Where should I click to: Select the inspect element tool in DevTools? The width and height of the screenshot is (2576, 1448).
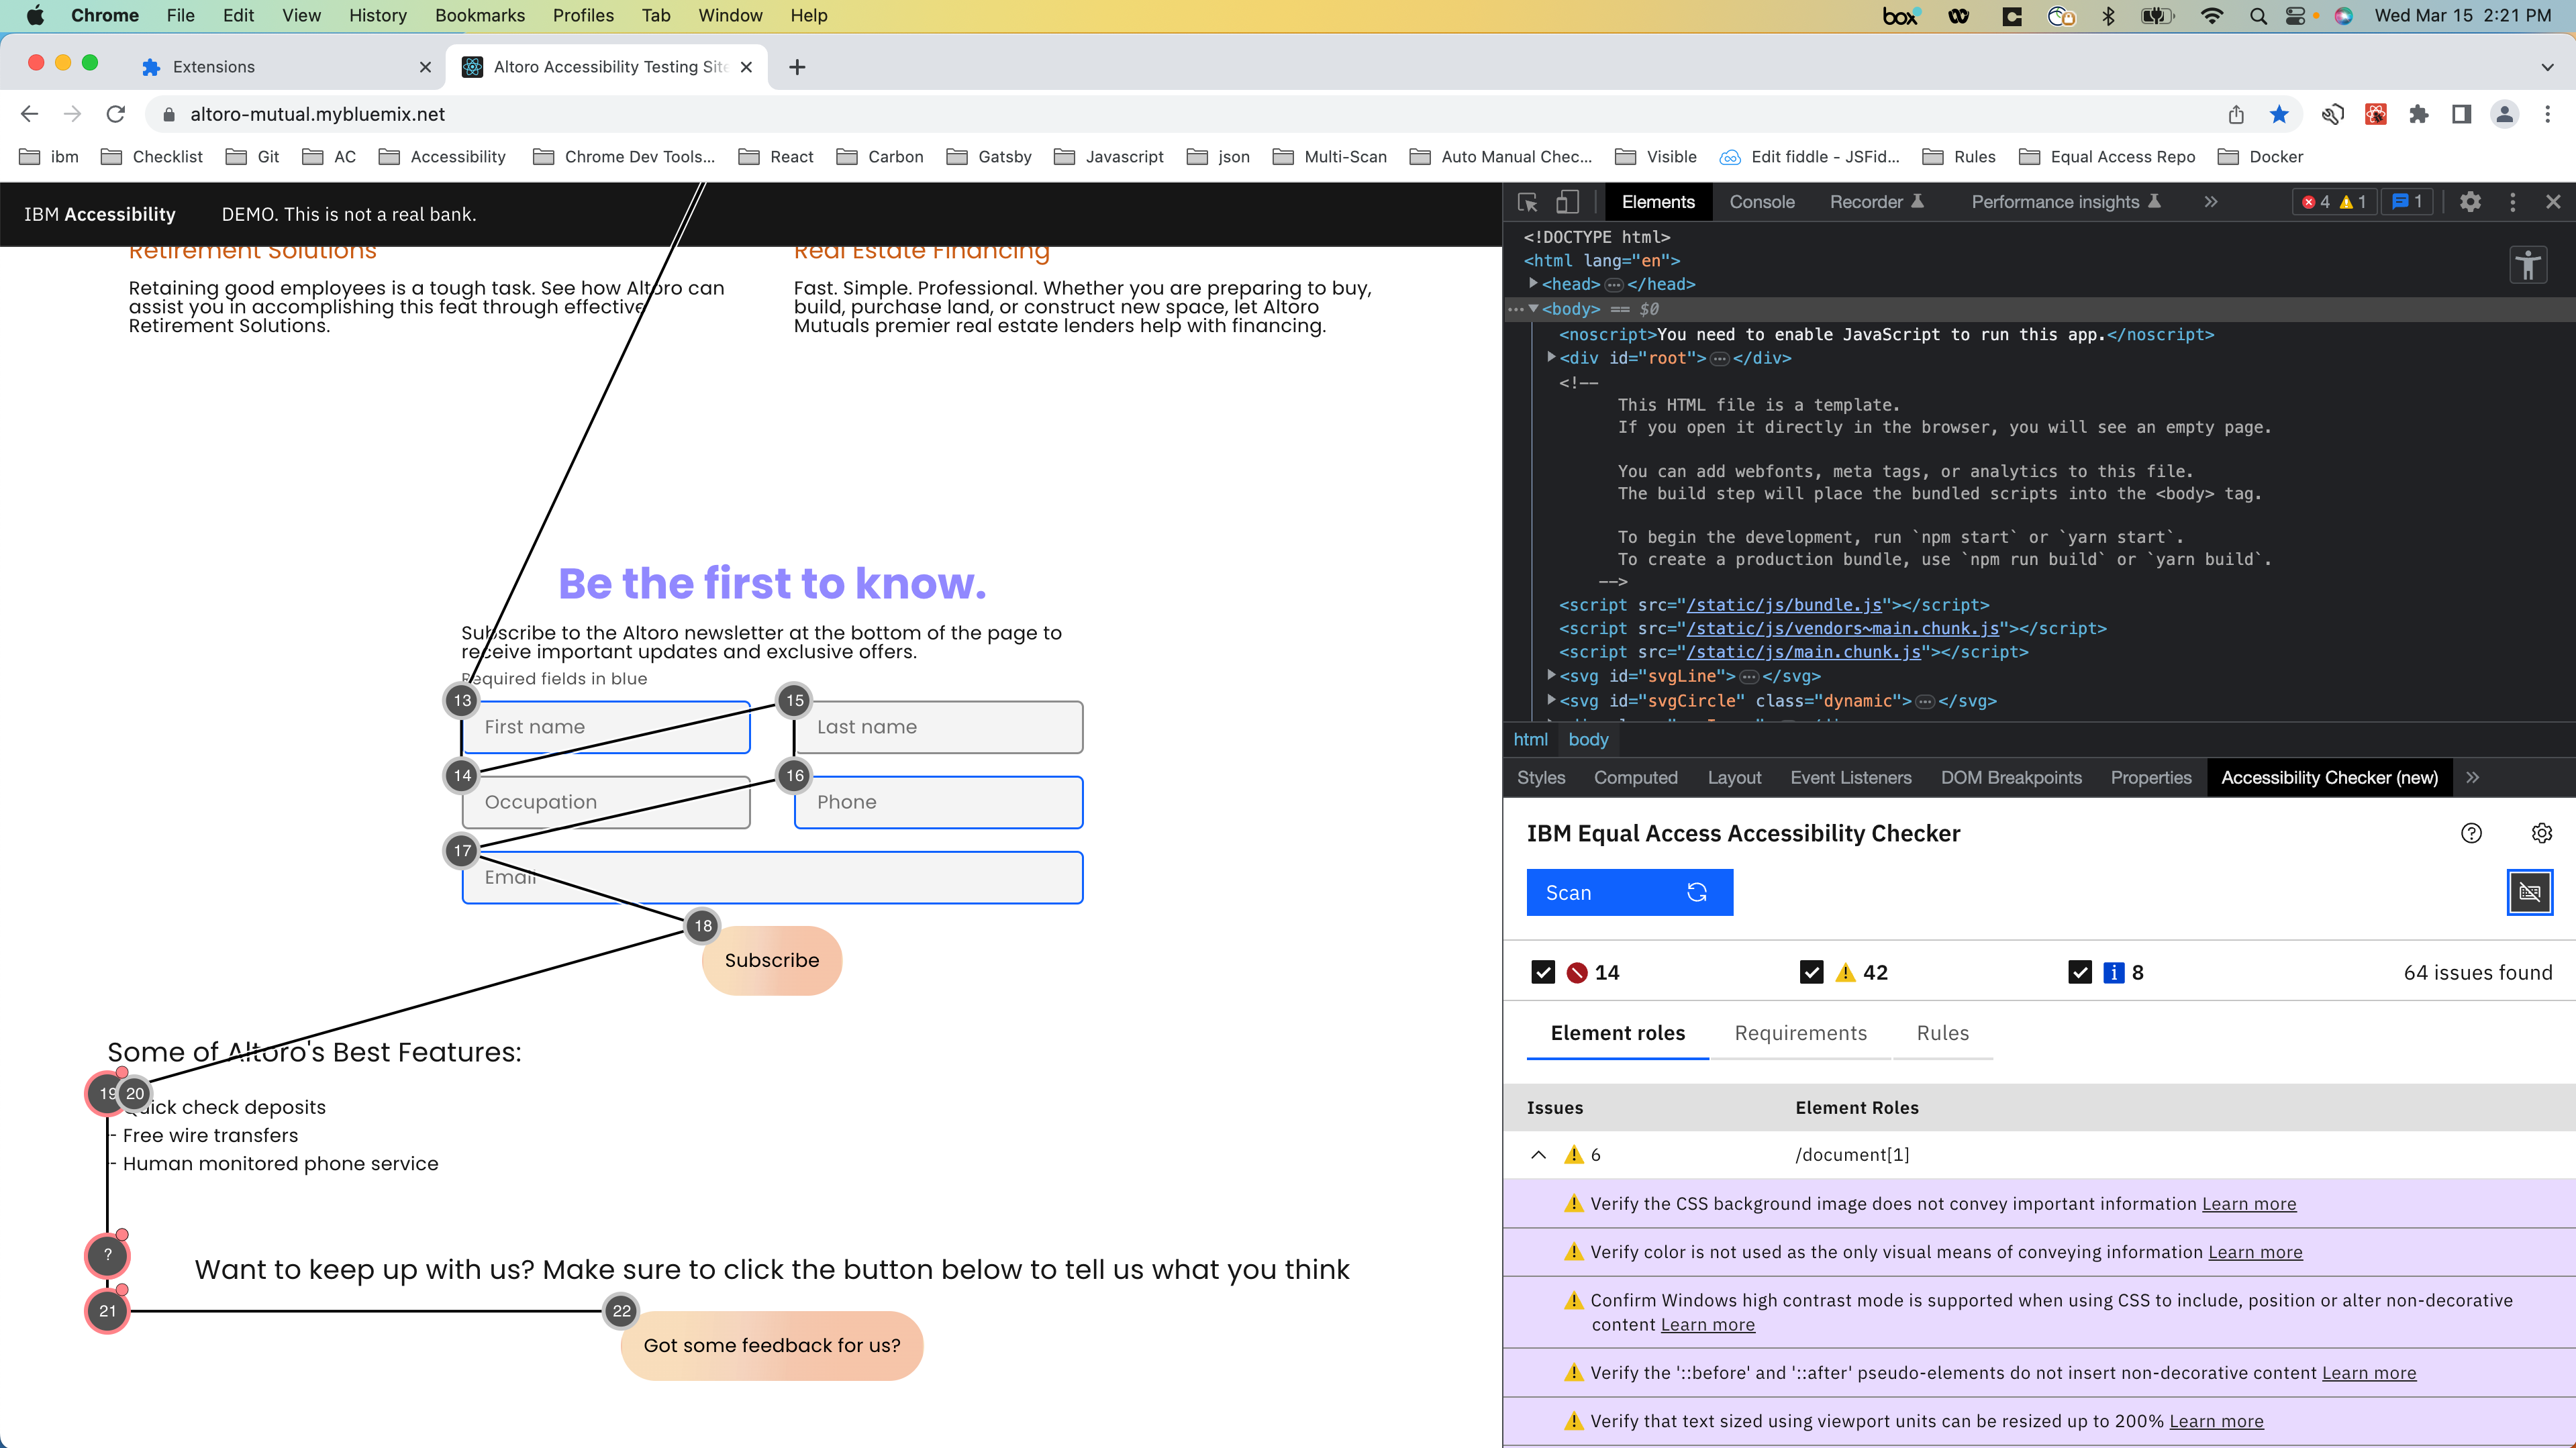point(1528,202)
